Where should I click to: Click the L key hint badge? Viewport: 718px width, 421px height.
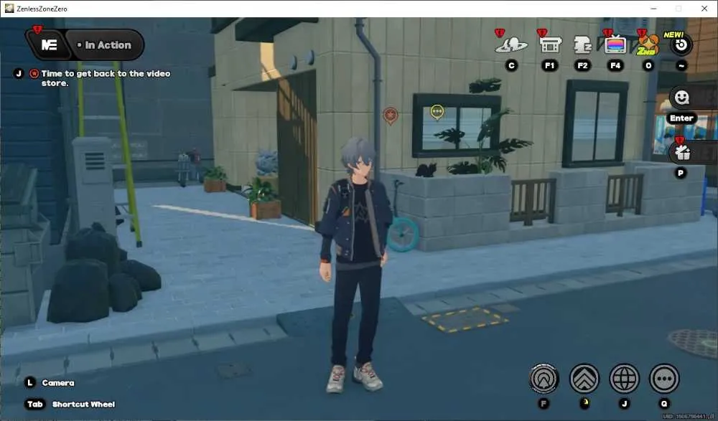tap(30, 382)
